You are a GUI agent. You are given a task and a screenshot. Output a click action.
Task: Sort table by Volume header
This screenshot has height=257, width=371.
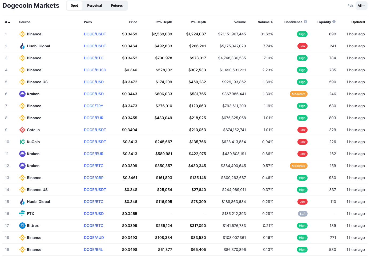240,22
